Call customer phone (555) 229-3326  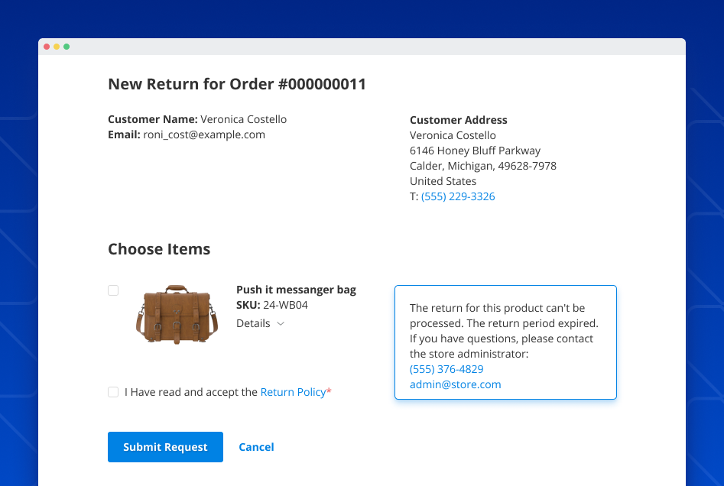point(459,196)
